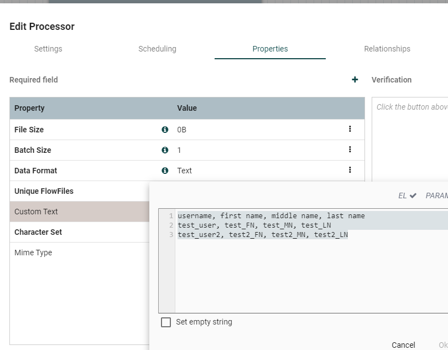Toggle the EL expression language indicator
The height and width of the screenshot is (350, 448).
coord(407,195)
